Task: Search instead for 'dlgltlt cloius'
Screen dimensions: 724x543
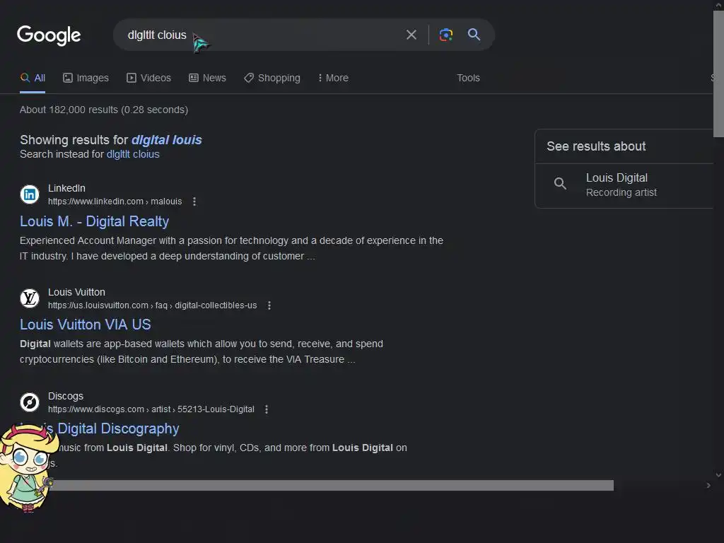Action: (x=133, y=154)
